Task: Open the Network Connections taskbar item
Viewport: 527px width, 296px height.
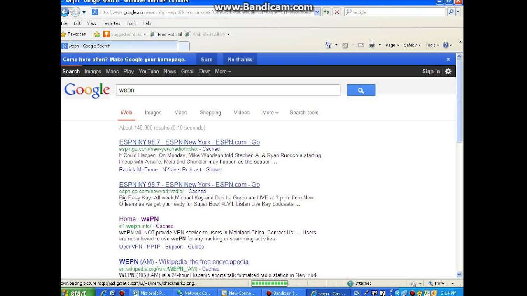Action: 195,293
